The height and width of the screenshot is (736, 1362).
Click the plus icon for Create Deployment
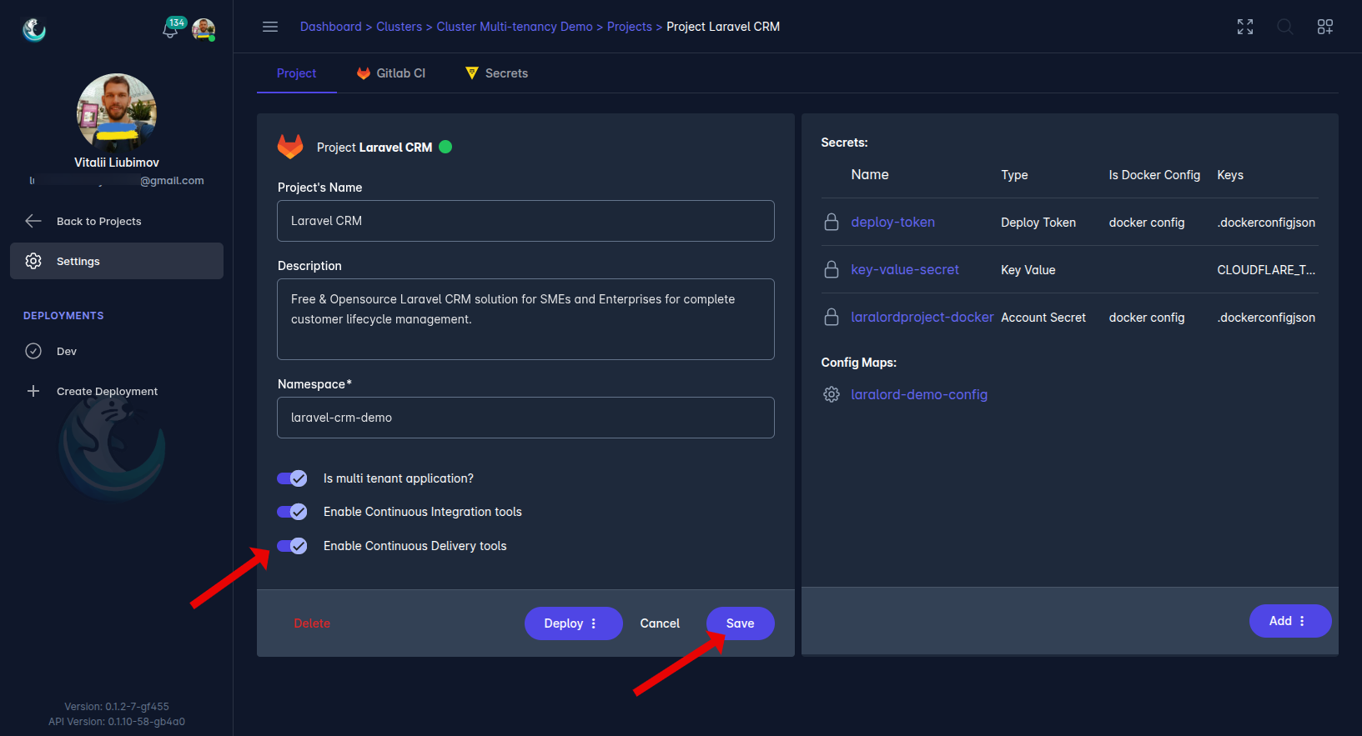(x=33, y=391)
